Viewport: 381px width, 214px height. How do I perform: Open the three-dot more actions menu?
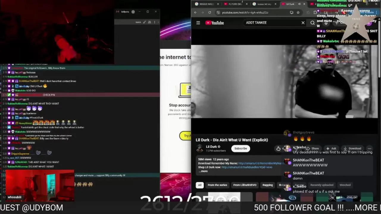point(369,148)
